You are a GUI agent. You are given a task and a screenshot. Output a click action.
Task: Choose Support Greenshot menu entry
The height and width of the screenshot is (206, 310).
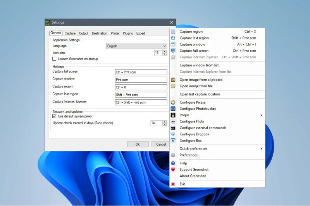pos(217,170)
